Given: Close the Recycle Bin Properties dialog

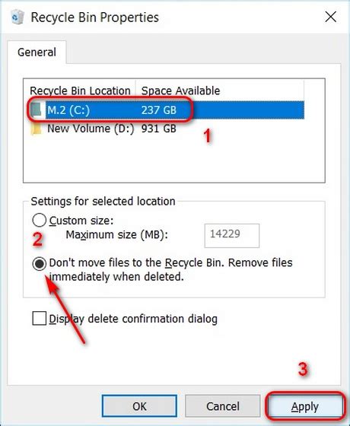Looking at the screenshot, I should [x=331, y=17].
